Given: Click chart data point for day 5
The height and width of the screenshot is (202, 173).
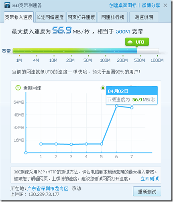Looking at the screenshot, I should point(102,144).
